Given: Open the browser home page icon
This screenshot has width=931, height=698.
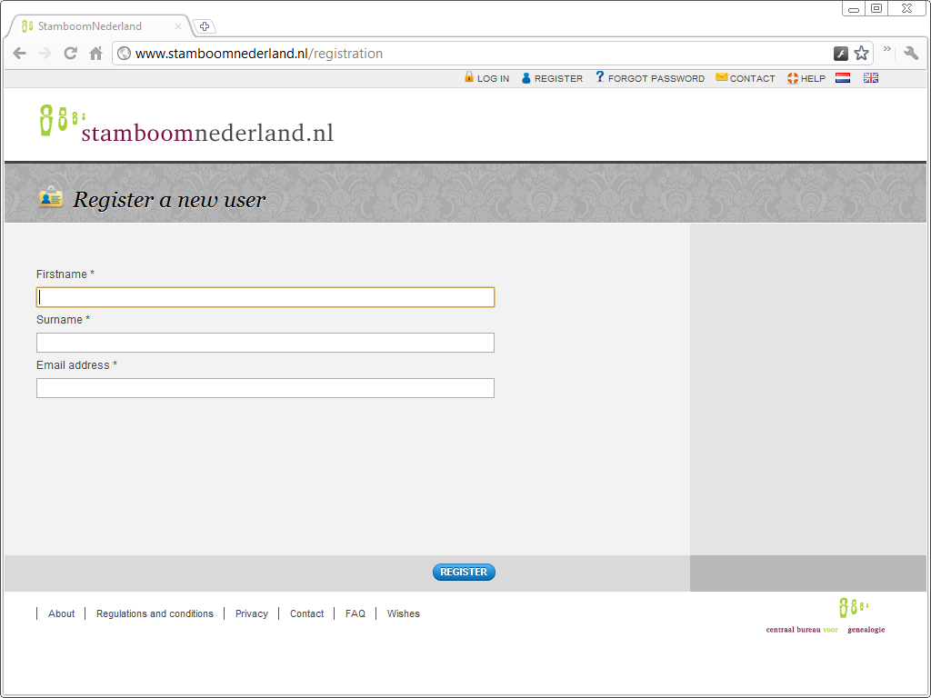Looking at the screenshot, I should point(96,54).
